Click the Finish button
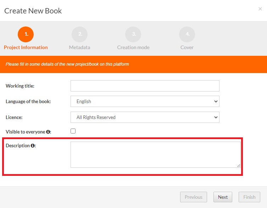Screen dimensions: 267x208 click(x=249, y=197)
